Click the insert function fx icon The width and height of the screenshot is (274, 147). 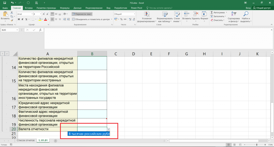pos(40,30)
